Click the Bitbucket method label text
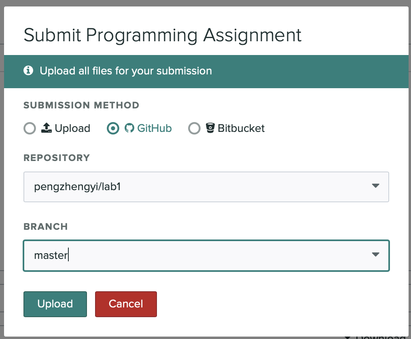The width and height of the screenshot is (411, 339). (241, 129)
